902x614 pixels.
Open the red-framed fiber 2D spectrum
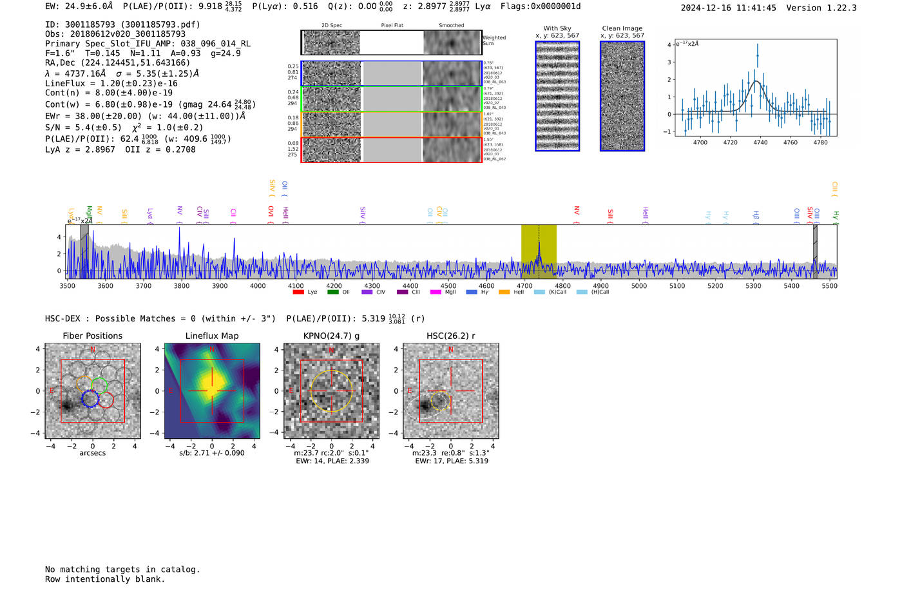tap(392, 150)
